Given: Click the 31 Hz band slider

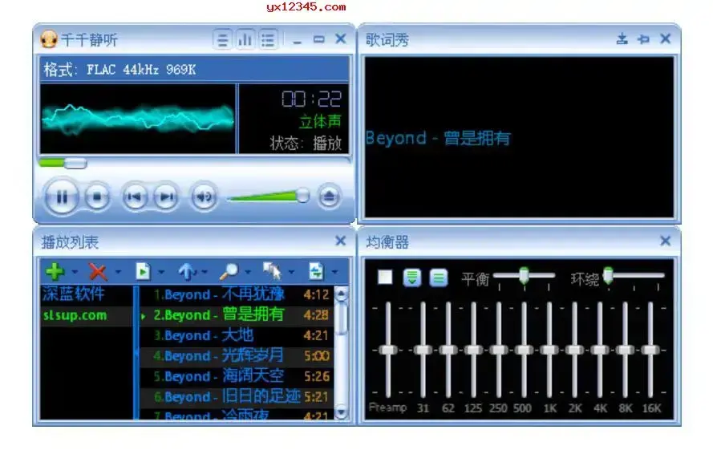Looking at the screenshot, I should [x=423, y=350].
